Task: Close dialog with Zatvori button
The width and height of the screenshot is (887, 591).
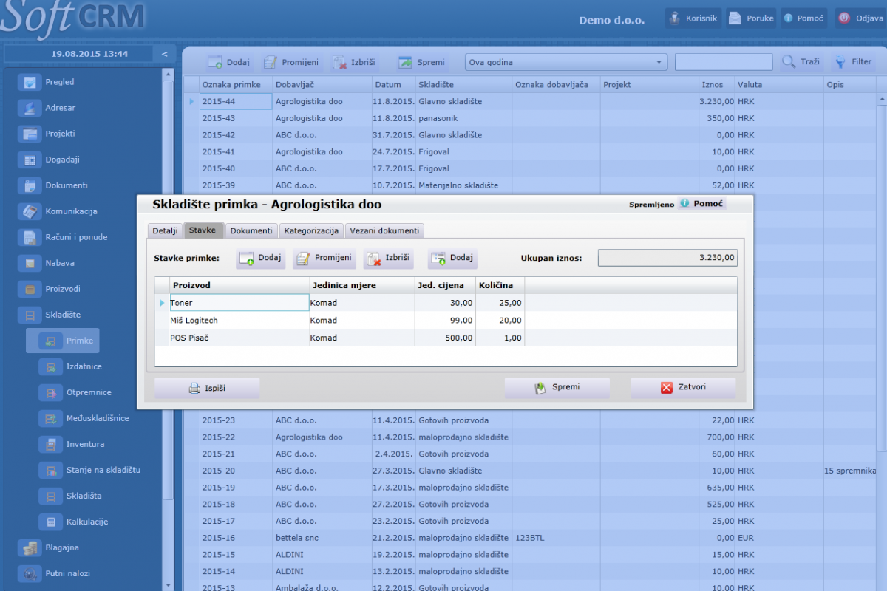Action: 683,388
